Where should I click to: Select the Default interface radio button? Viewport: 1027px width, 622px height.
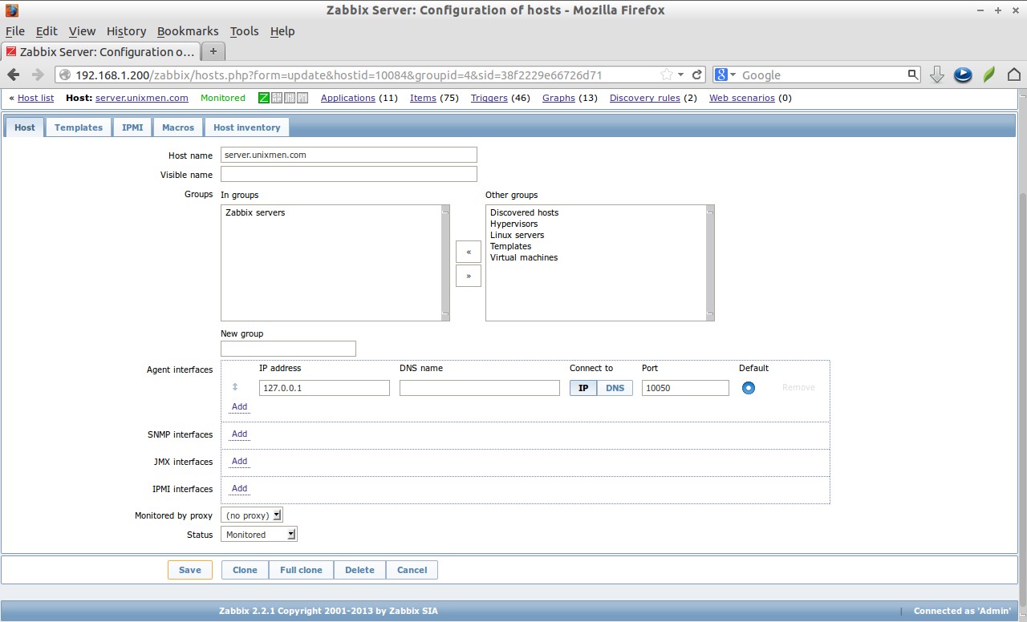click(749, 388)
